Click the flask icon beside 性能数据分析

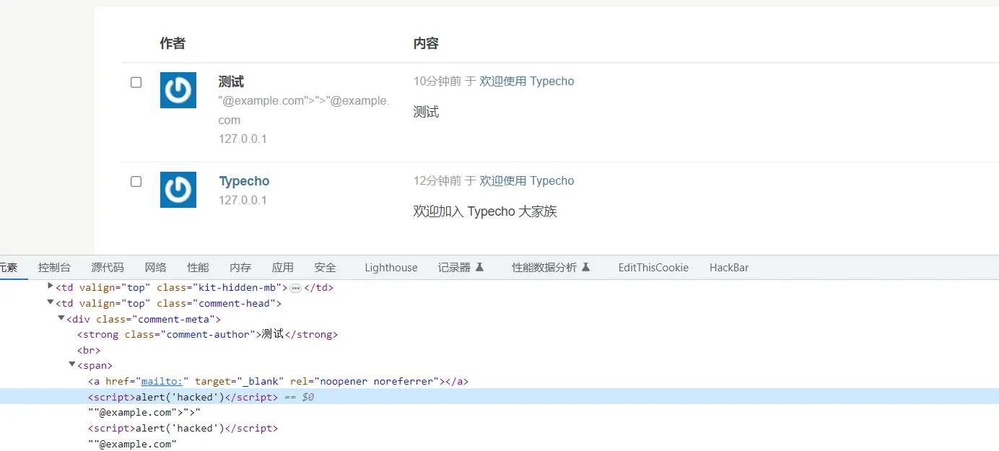[586, 267]
